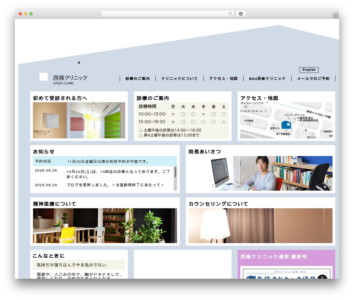Click こんなときに section heading
Viewport: 354px width, 300px height.
(48, 256)
